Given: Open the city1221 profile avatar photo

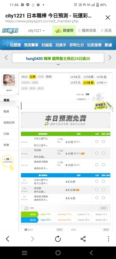Looking at the screenshot, I should 9,80.
